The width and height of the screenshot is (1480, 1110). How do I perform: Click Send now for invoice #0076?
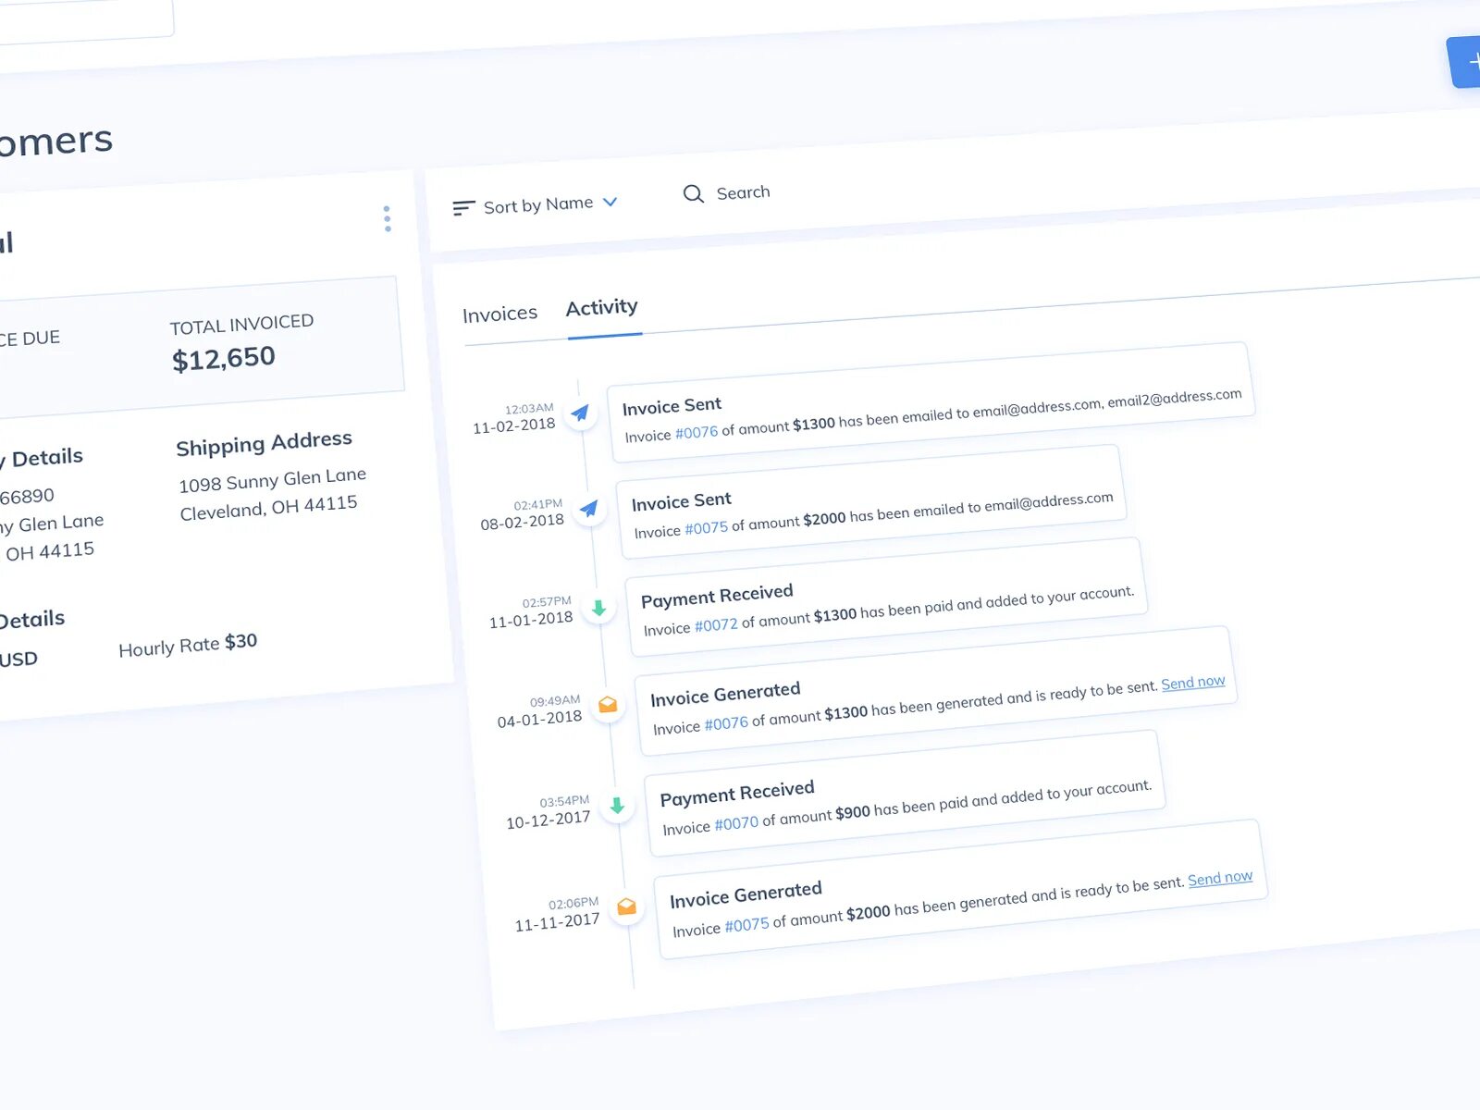(x=1193, y=683)
